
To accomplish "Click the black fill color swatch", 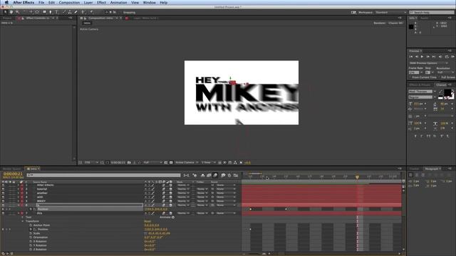I will pos(447,92).
